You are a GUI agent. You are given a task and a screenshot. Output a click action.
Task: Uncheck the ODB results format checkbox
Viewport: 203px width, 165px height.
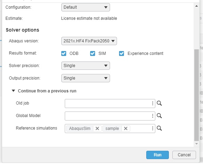64,53
